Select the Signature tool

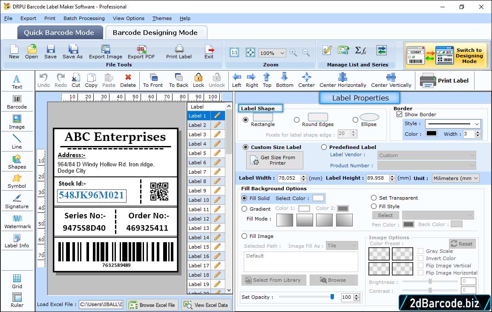coord(17,201)
